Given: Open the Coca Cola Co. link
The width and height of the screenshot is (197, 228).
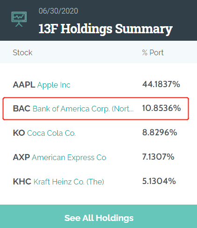Looking at the screenshot, I should click(51, 133).
